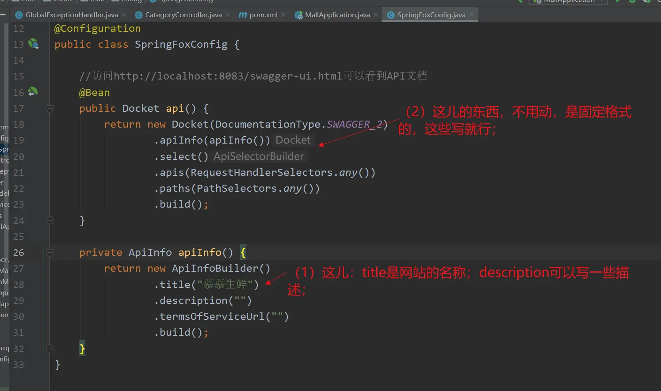Click line number 28 in the gutter
Viewport: 661px width, 391px height.
(x=19, y=285)
